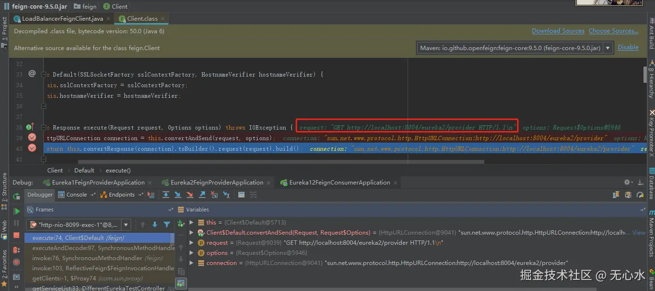Click the show watches glasses icon

(x=181, y=283)
